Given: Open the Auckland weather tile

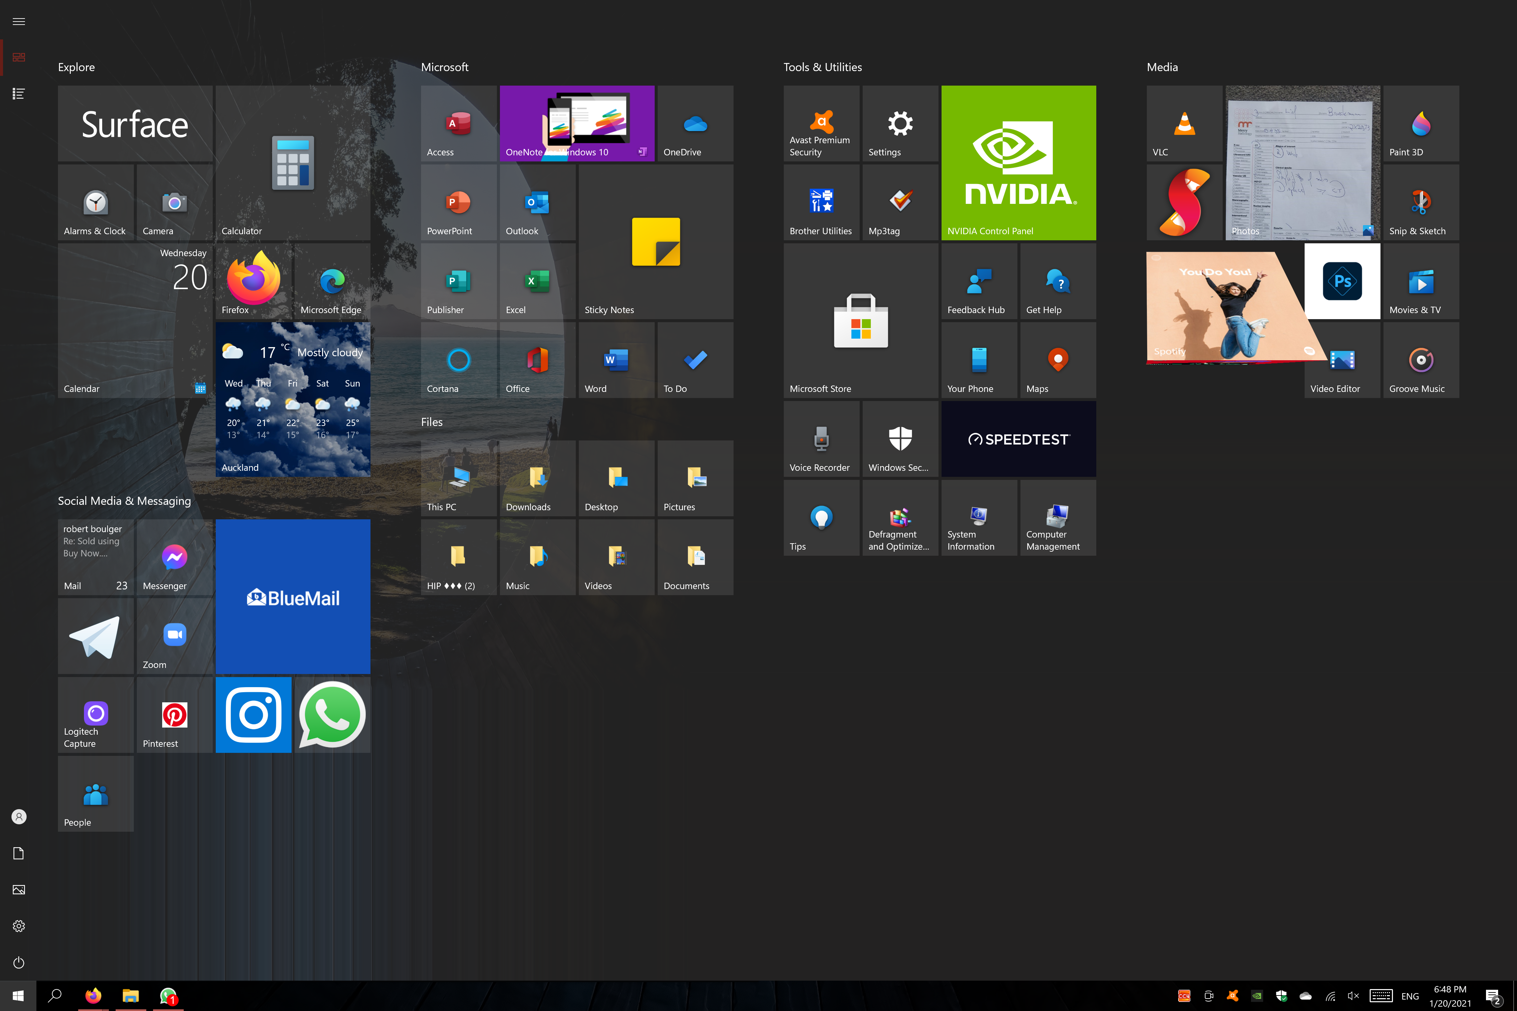Looking at the screenshot, I should (293, 399).
